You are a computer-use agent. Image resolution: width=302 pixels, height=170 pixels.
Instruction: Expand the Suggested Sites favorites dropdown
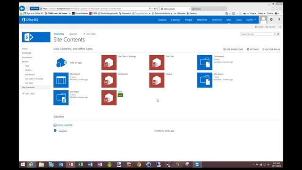150,13
